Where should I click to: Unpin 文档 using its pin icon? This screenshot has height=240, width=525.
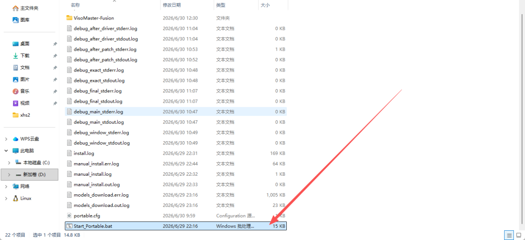(55, 68)
